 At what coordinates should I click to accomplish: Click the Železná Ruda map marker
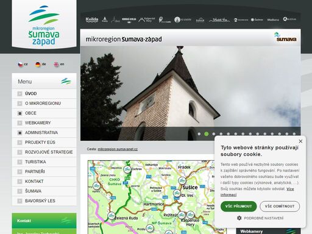coord(112,216)
